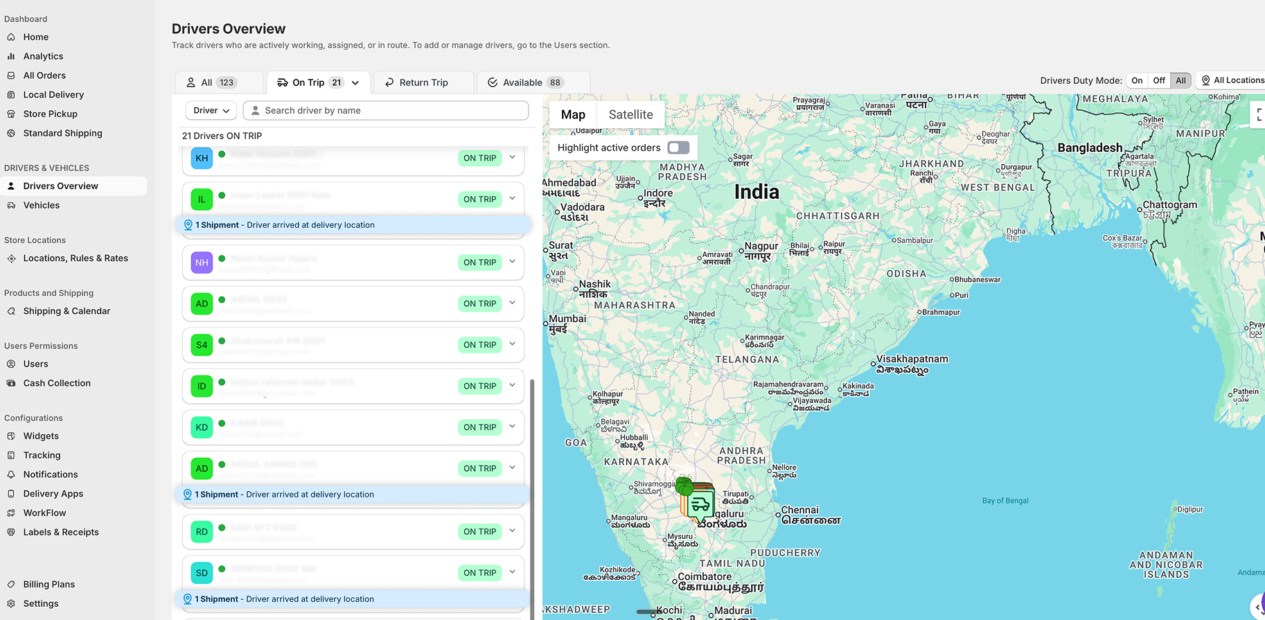This screenshot has width=1265, height=620.
Task: Click the Users icon in sidebar
Action: 11,364
